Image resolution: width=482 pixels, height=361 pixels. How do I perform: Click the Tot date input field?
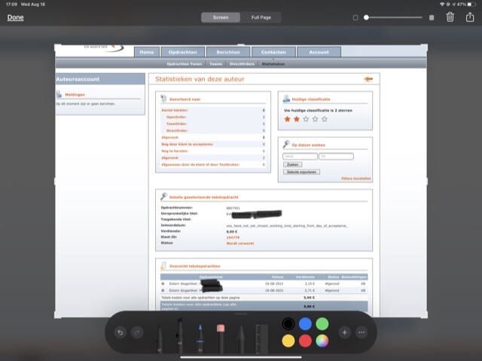click(336, 156)
